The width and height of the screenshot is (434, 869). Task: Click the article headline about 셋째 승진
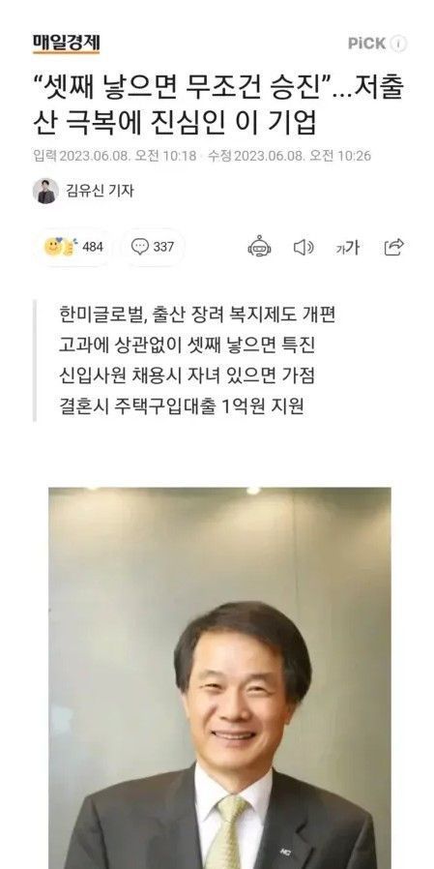[x=217, y=105]
